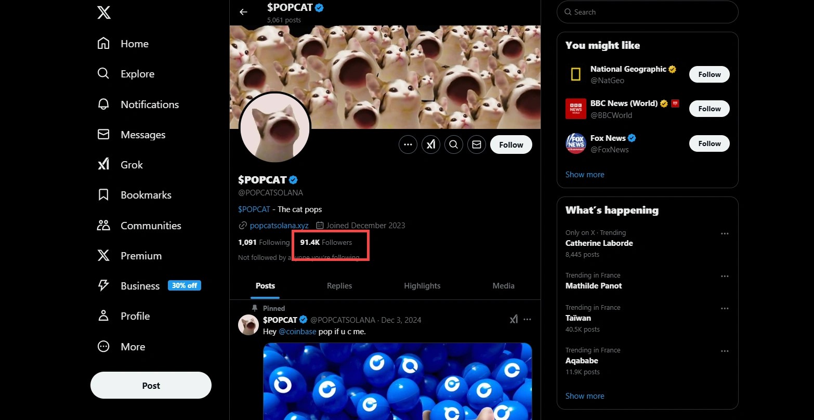Click the Post button
The image size is (814, 420).
tap(151, 385)
